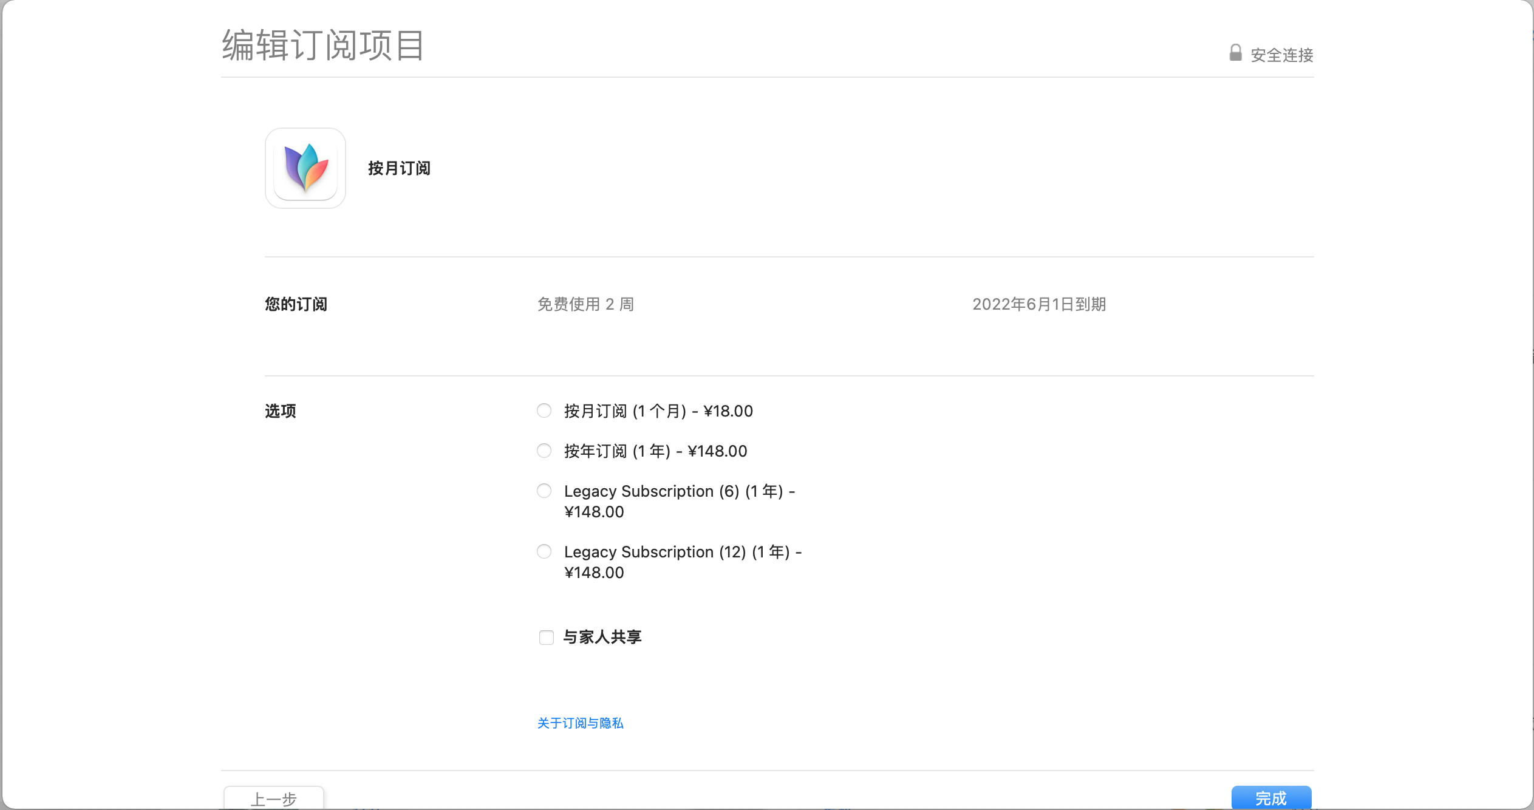Click the secure connection lock icon
Screen dimensions: 1534x810
[1235, 53]
